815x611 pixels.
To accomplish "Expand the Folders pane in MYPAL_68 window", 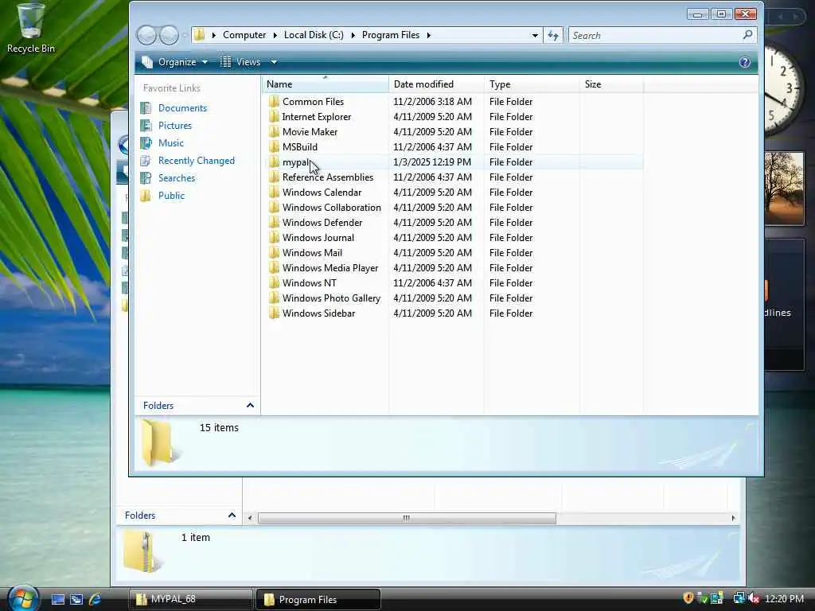I will coord(232,516).
